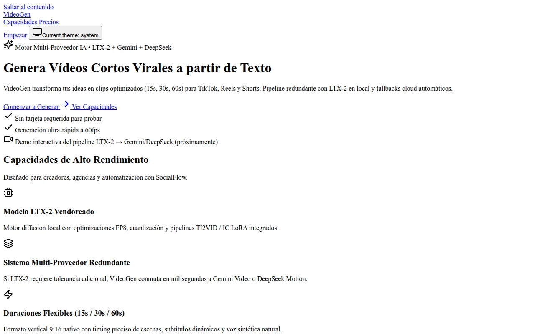Click text Diseñado para creadores, agencias
The image size is (535, 334).
point(95,177)
